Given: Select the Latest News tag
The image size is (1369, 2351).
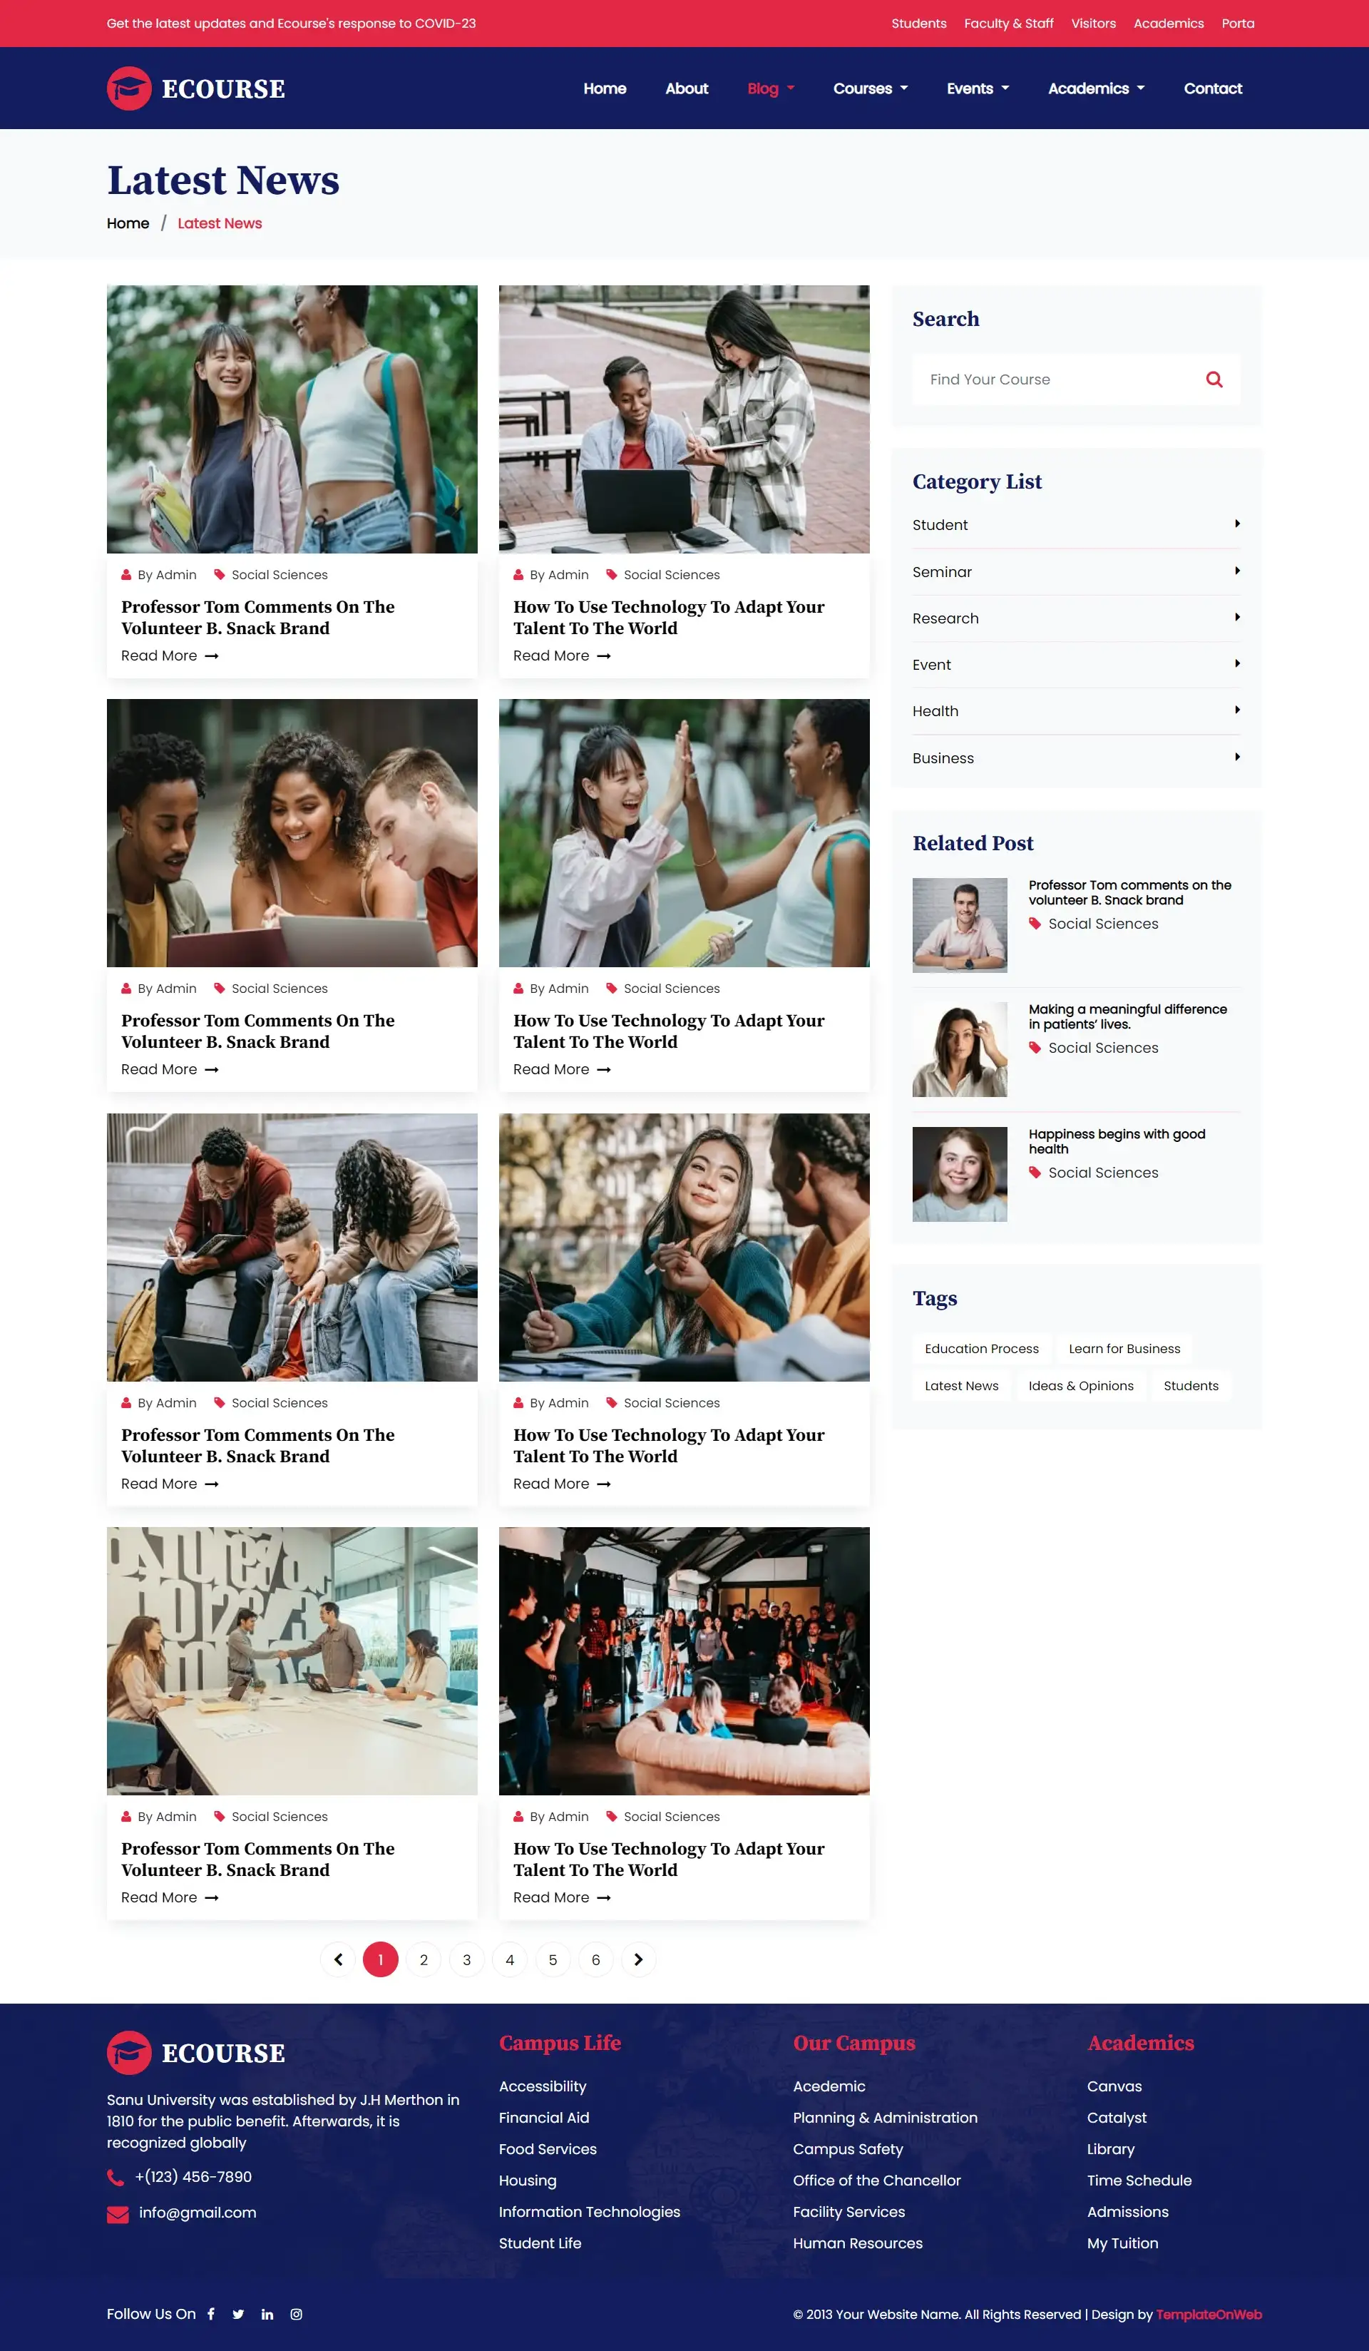Looking at the screenshot, I should [960, 1387].
